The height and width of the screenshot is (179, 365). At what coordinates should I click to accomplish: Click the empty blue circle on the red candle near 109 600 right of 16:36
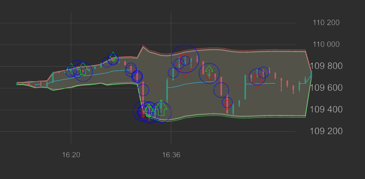click(x=221, y=90)
